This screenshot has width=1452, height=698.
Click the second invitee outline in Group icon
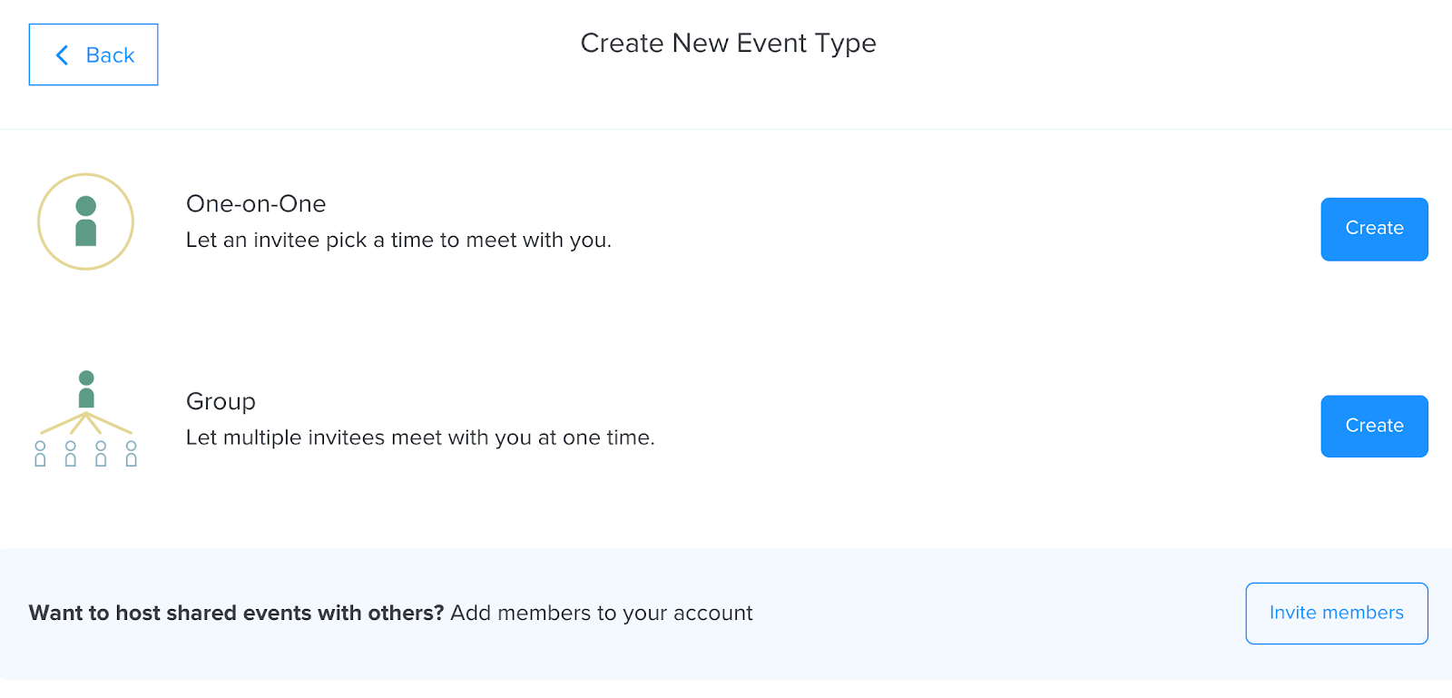click(x=71, y=454)
